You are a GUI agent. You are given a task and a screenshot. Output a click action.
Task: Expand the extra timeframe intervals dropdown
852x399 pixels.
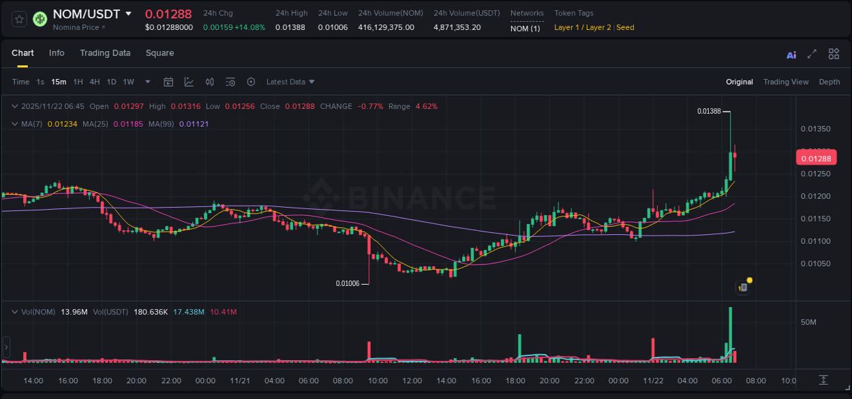[x=147, y=82]
